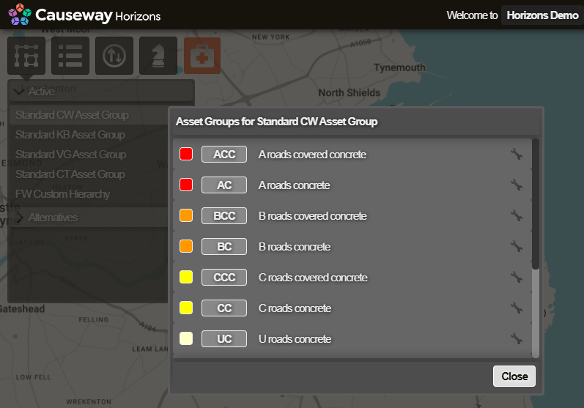Viewport: 584px width, 408px height.
Task: Open the orange medical kit icon
Action: (x=202, y=56)
